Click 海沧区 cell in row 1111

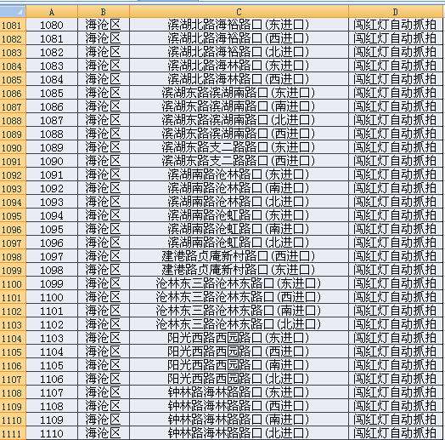tap(104, 433)
